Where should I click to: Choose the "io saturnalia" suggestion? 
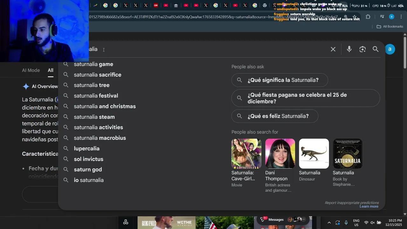point(89,180)
